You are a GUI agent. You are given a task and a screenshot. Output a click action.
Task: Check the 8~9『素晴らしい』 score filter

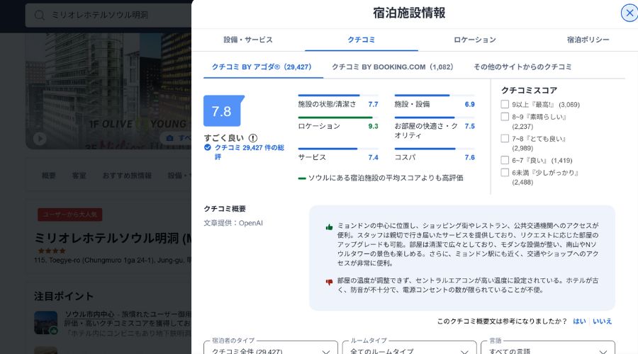505,117
